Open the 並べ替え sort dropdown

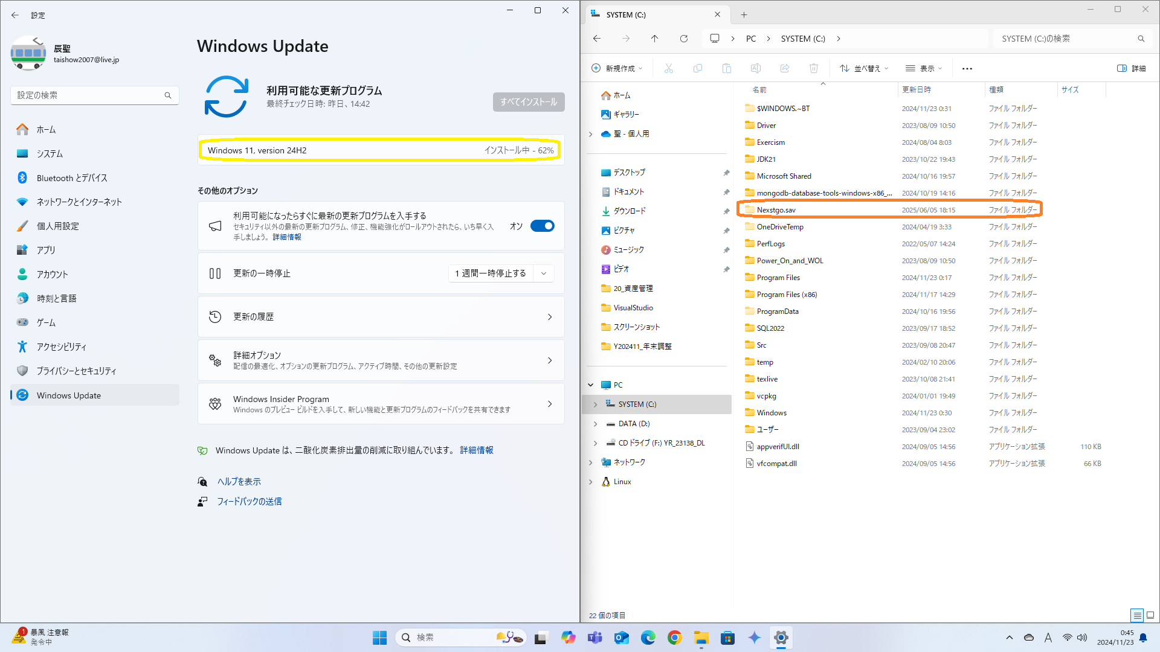click(x=864, y=68)
